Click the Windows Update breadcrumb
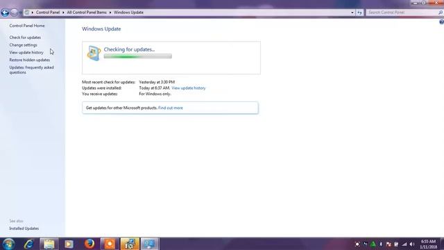This screenshot has width=444, height=250. pos(128,12)
